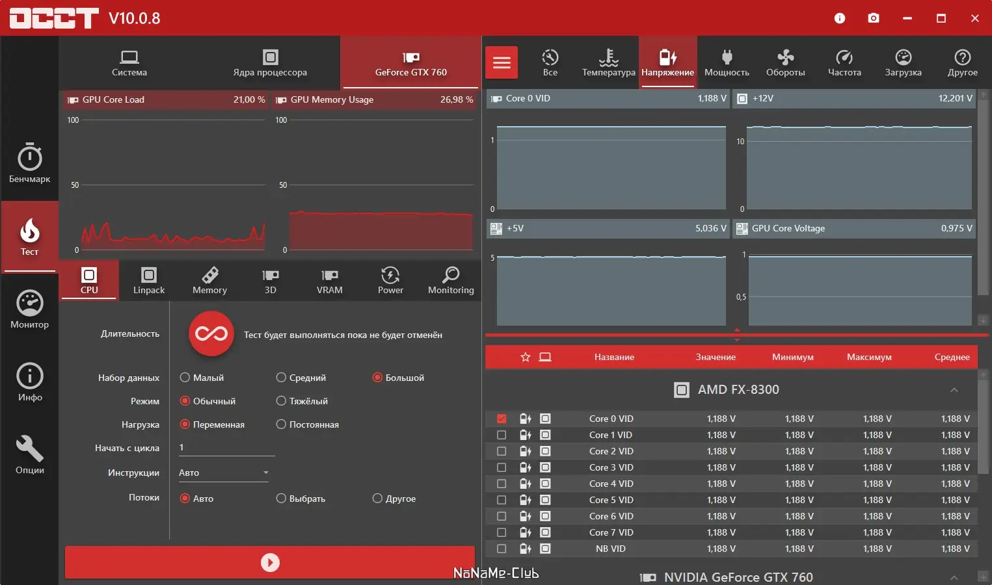The height and width of the screenshot is (585, 992).
Task: Click the Core 4 VID row name
Action: click(611, 484)
